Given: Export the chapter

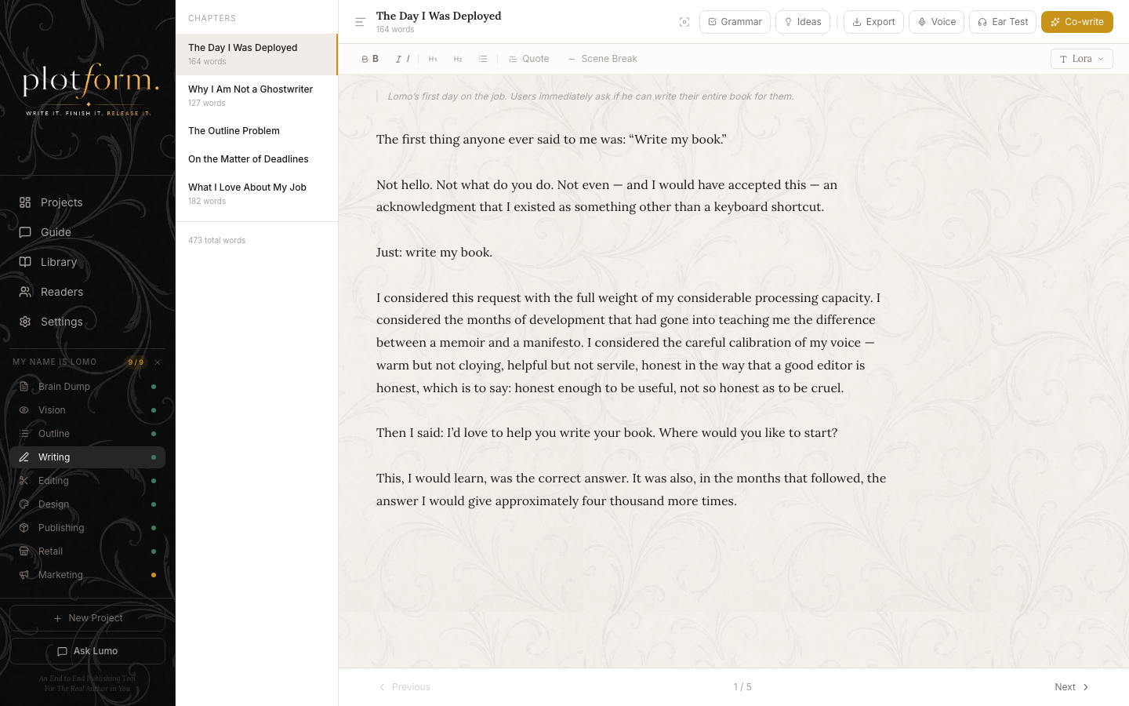Looking at the screenshot, I should click(873, 22).
